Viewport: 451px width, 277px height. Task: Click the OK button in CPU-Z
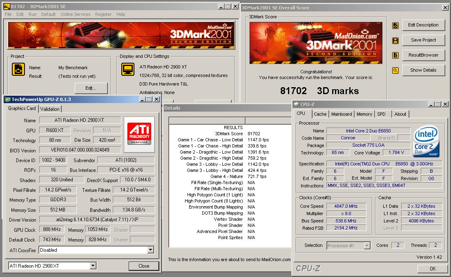click(433, 269)
